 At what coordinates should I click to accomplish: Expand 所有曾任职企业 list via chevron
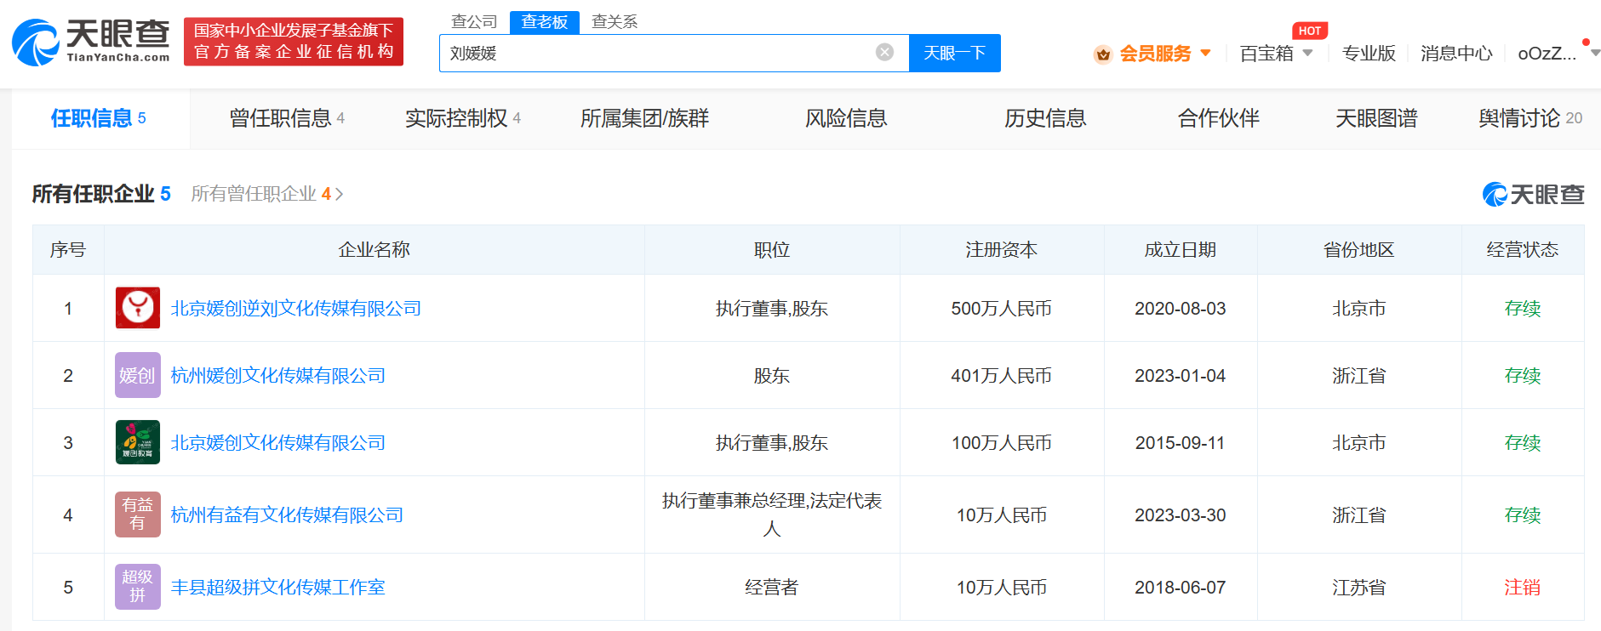pyautogui.click(x=339, y=195)
